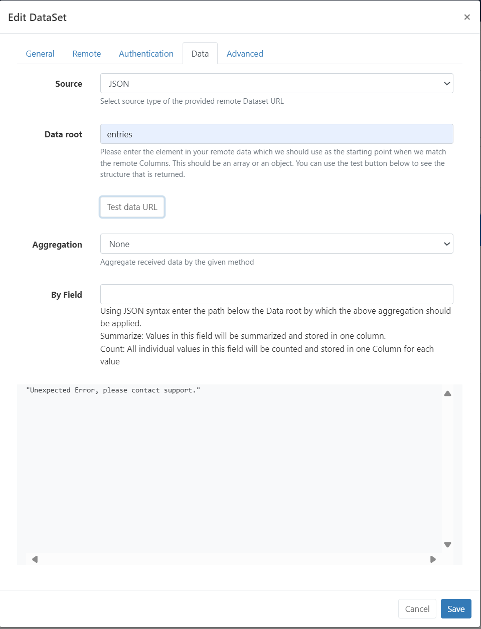Select the Data tab
The width and height of the screenshot is (481, 629).
click(200, 54)
